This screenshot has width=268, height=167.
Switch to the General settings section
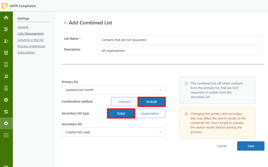click(x=23, y=27)
